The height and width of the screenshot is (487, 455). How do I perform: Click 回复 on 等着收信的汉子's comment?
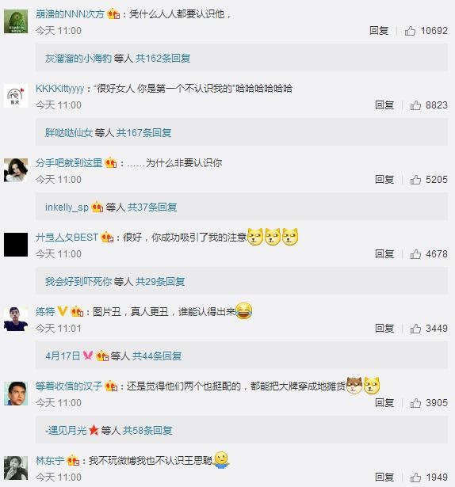pyautogui.click(x=384, y=403)
